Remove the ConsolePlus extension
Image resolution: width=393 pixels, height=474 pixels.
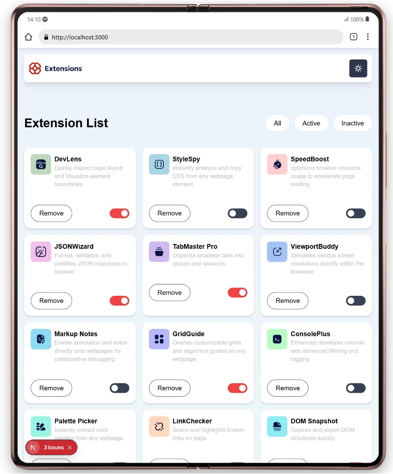[x=288, y=388]
